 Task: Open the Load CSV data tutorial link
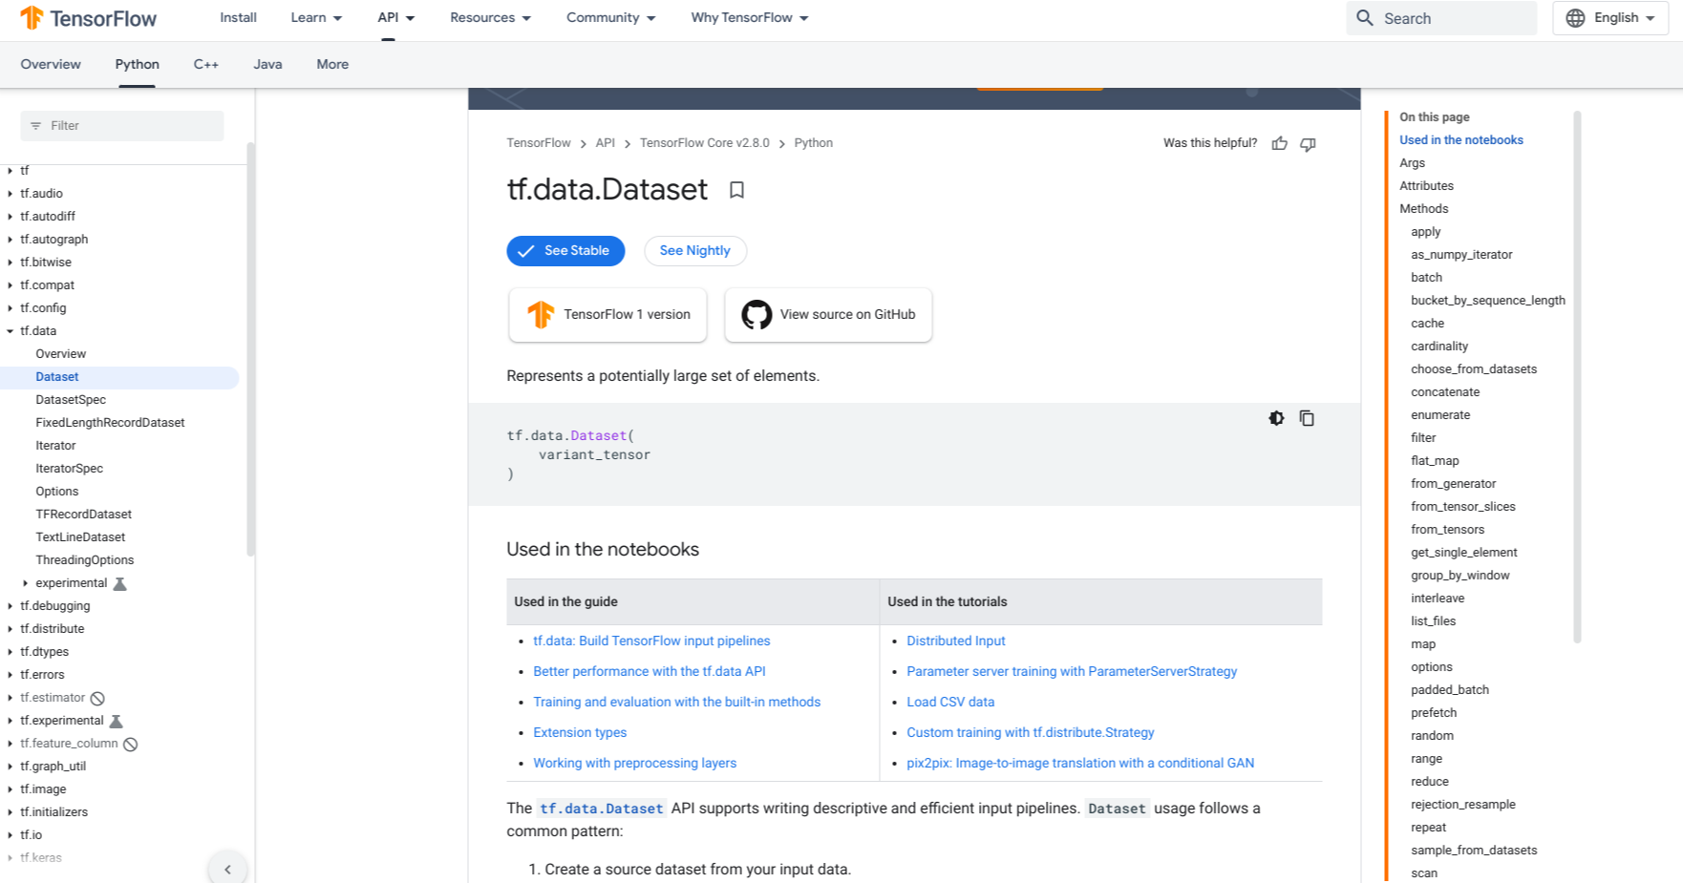point(950,702)
